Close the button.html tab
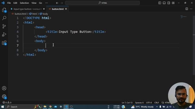This screenshot has height=109, width=195. (x=66, y=9)
